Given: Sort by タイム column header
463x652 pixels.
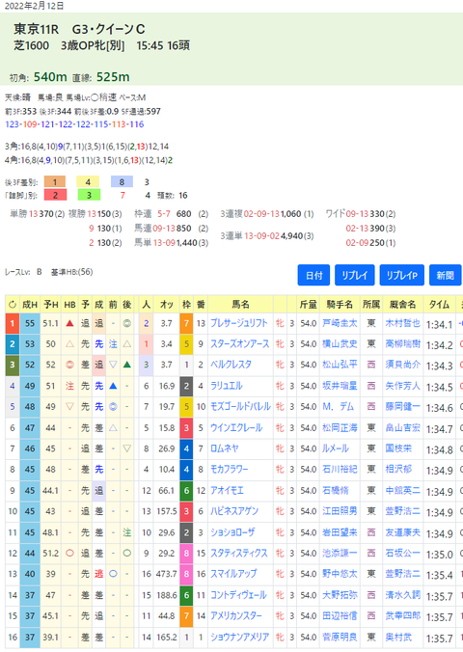Looking at the screenshot, I should tap(439, 305).
